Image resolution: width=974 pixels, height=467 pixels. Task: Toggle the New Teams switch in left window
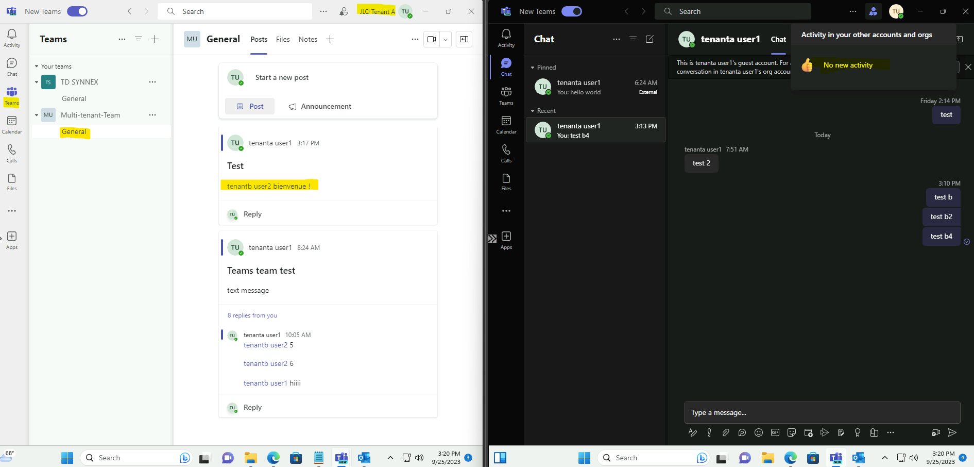click(x=77, y=11)
